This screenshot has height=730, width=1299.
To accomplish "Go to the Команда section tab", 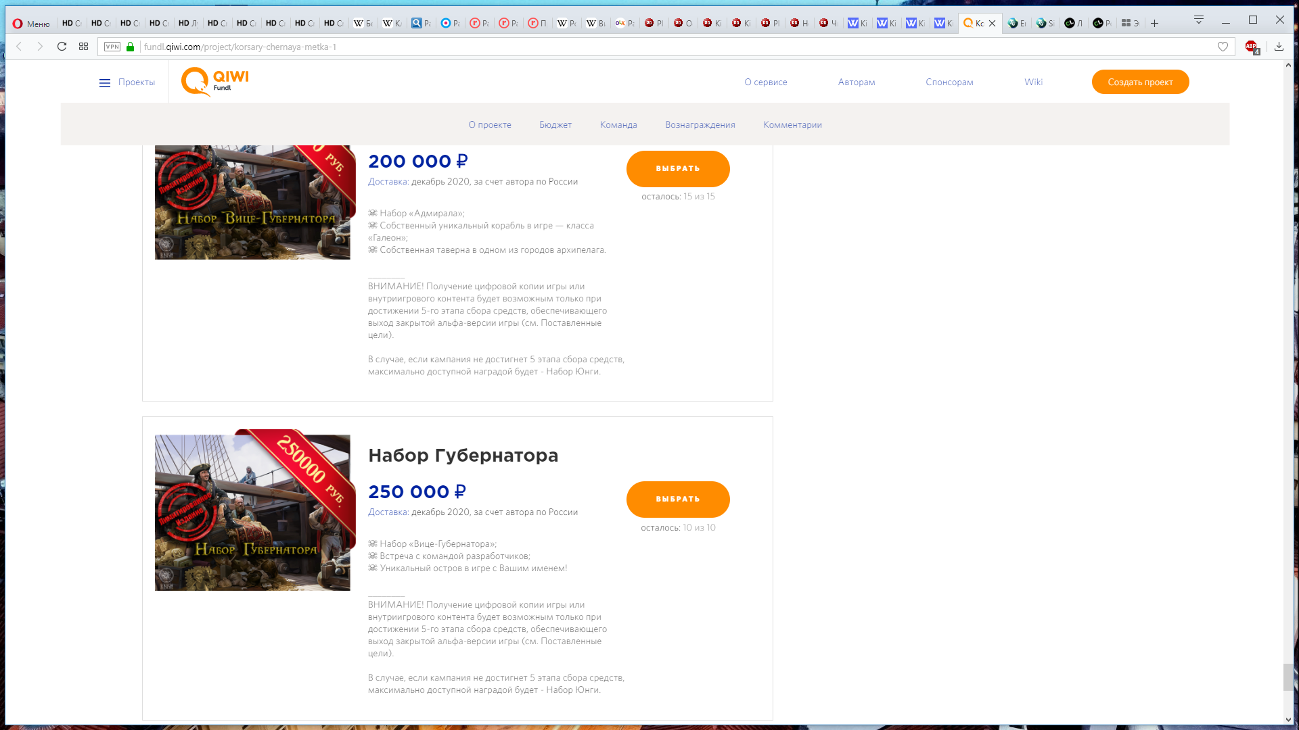I will pos(618,124).
